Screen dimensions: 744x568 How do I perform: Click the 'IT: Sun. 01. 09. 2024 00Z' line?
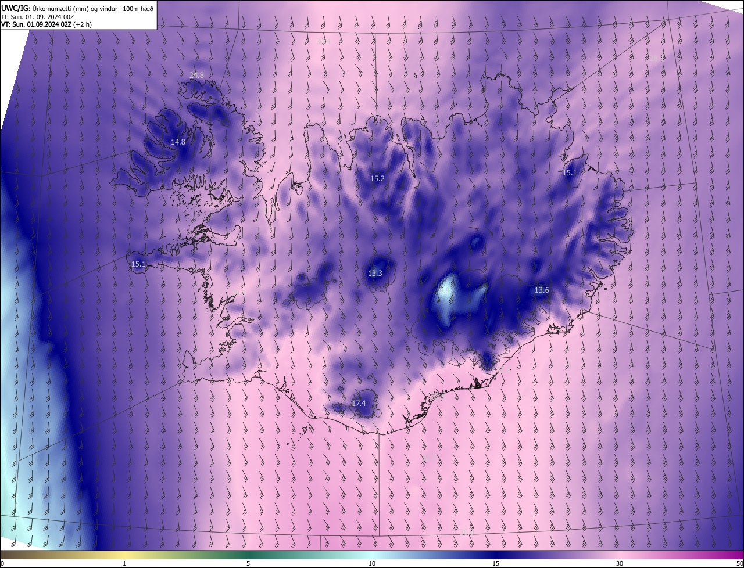[38, 16]
